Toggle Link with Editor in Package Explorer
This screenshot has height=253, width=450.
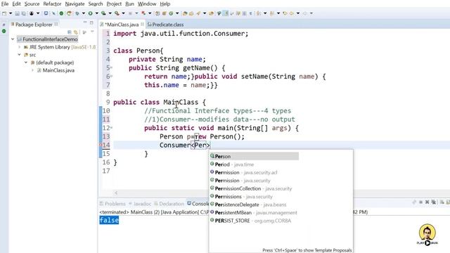(76, 32)
